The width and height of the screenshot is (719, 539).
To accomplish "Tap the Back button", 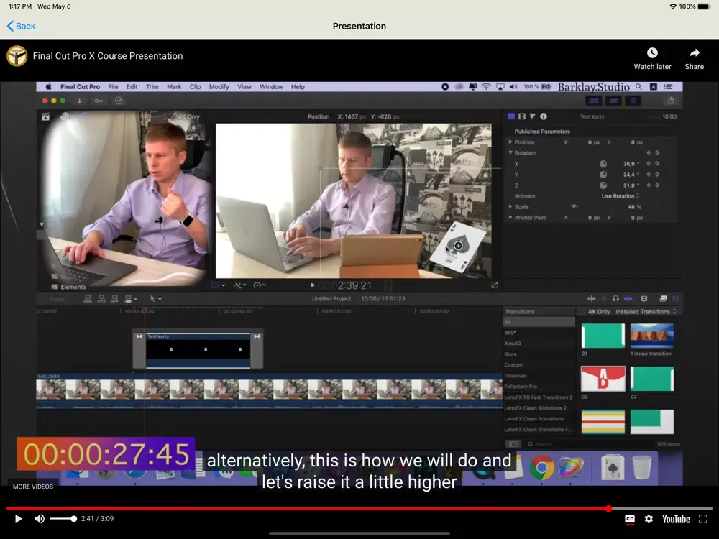I will (x=21, y=26).
